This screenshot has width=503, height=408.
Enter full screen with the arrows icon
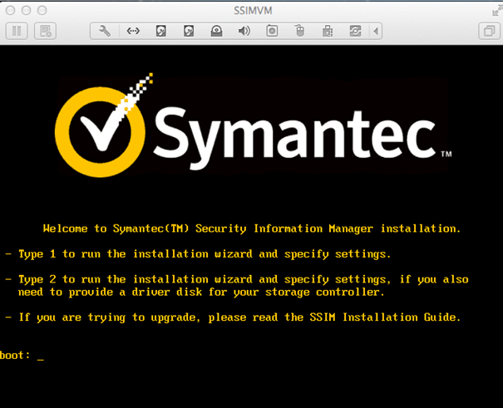tap(497, 11)
